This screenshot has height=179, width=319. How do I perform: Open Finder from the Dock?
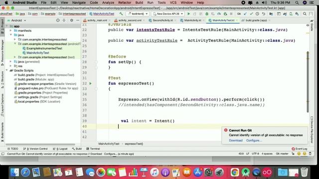[14, 173]
